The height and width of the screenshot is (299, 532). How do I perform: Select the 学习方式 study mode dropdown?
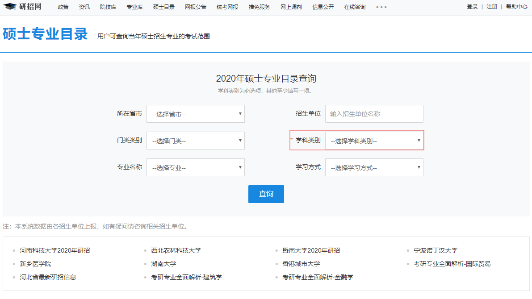point(374,167)
